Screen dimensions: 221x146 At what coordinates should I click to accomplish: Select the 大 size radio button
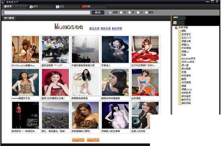click(x=121, y=12)
